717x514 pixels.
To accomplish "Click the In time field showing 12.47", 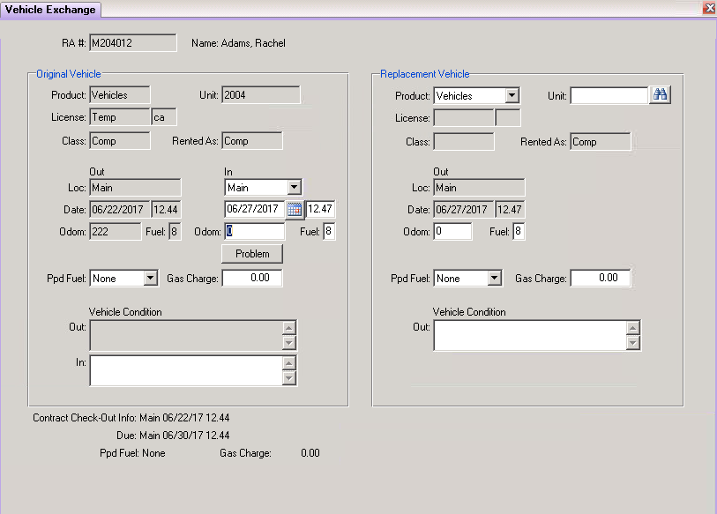I will coord(320,209).
